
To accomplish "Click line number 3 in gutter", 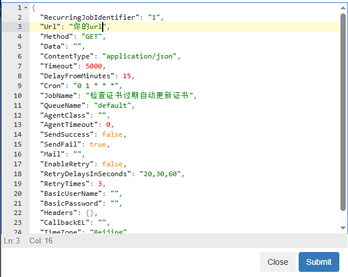I will pyautogui.click(x=20, y=27).
